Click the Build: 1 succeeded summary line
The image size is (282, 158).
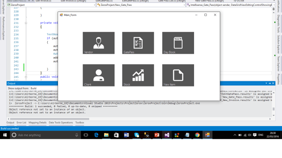(x=63, y=106)
